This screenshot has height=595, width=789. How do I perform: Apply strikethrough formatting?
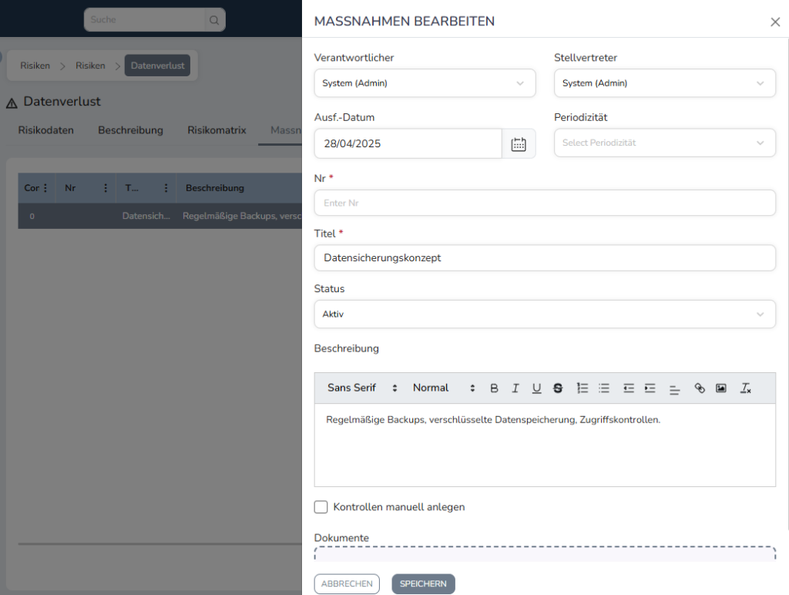coord(558,388)
